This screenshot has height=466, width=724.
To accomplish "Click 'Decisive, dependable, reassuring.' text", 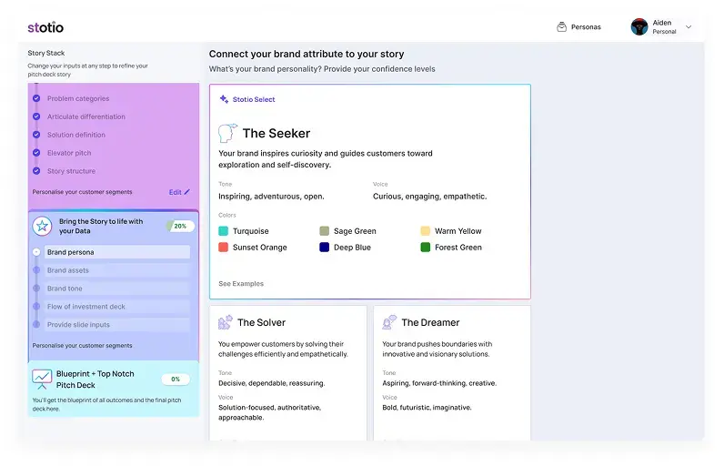I will 271,383.
